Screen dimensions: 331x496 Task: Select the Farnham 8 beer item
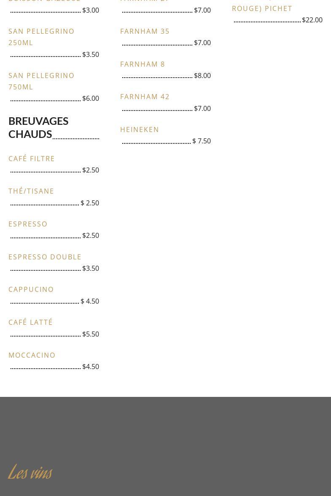pos(143,64)
